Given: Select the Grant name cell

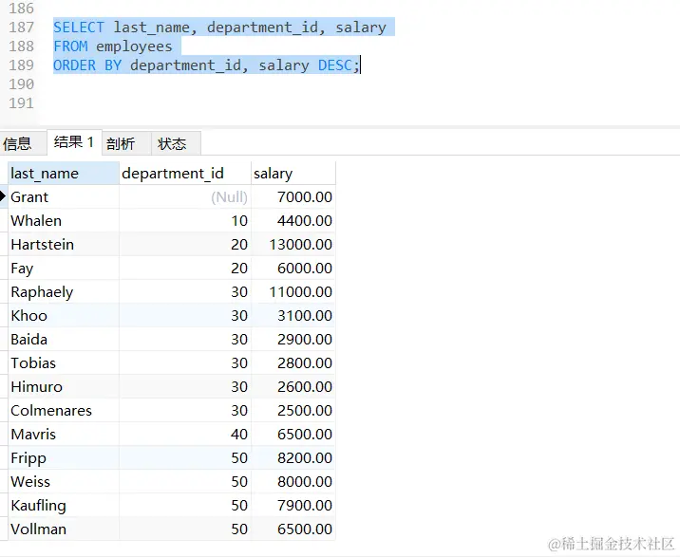Looking at the screenshot, I should pyautogui.click(x=64, y=197).
